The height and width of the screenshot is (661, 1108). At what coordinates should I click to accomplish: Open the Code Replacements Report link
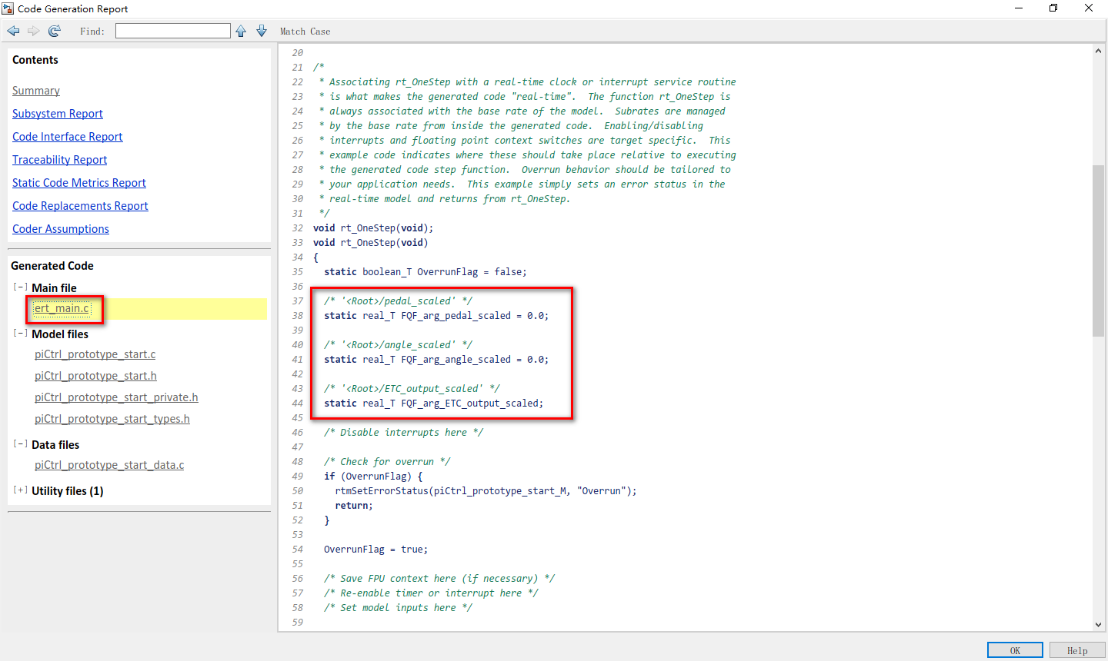click(80, 206)
